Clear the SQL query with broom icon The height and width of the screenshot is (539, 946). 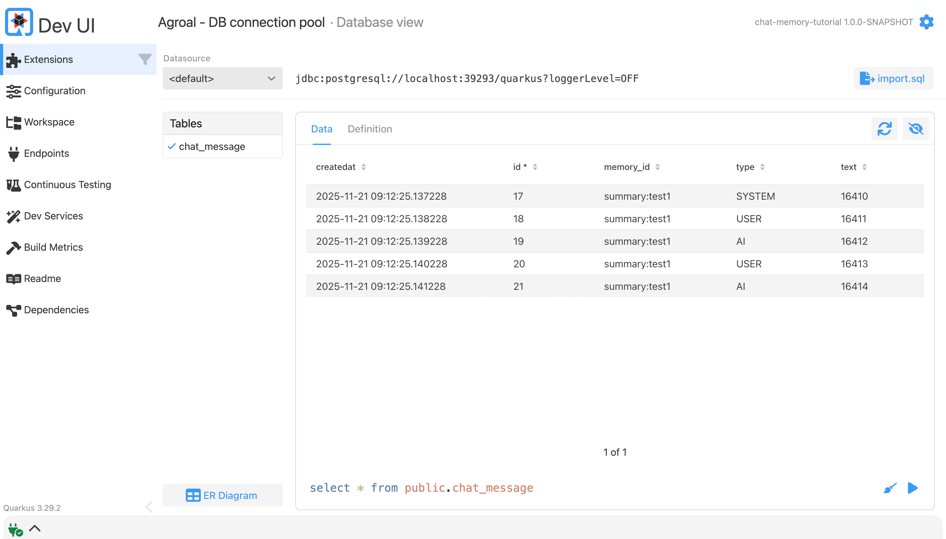890,488
